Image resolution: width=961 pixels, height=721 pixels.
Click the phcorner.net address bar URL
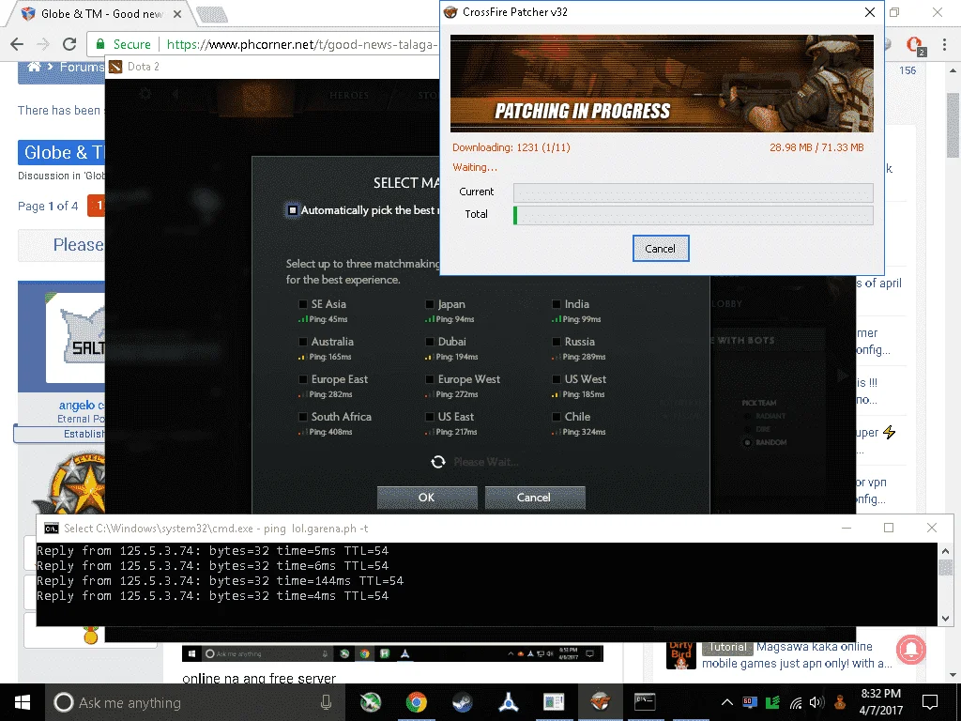(x=301, y=44)
